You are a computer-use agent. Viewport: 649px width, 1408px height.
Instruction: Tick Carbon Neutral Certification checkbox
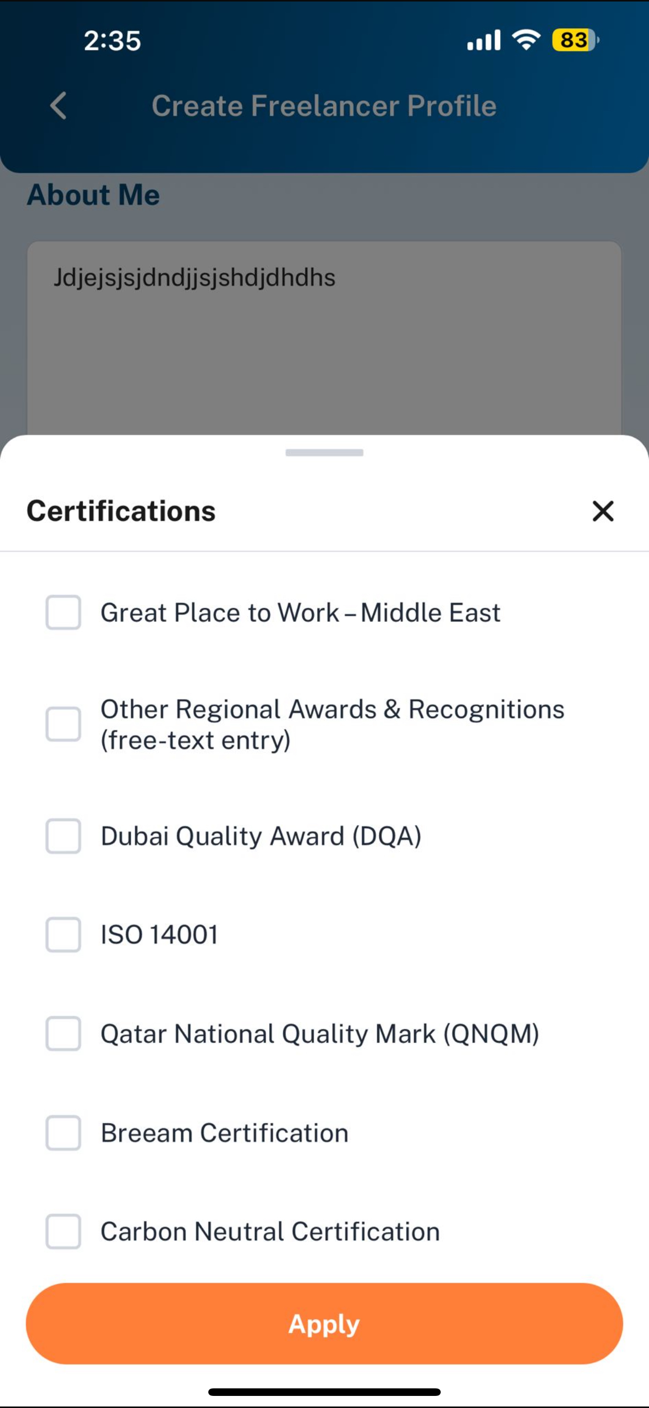click(63, 1231)
